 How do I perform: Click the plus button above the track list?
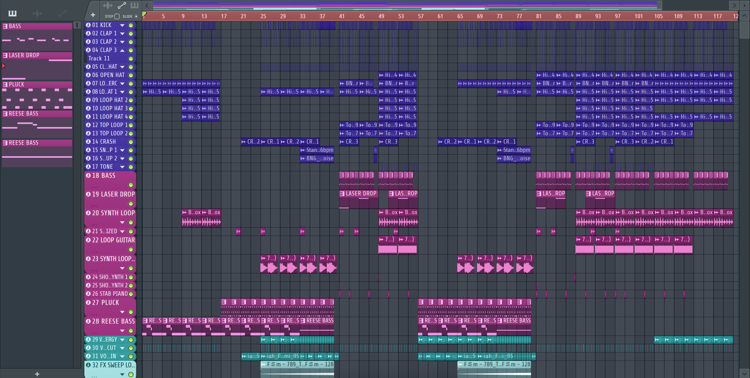[x=93, y=15]
